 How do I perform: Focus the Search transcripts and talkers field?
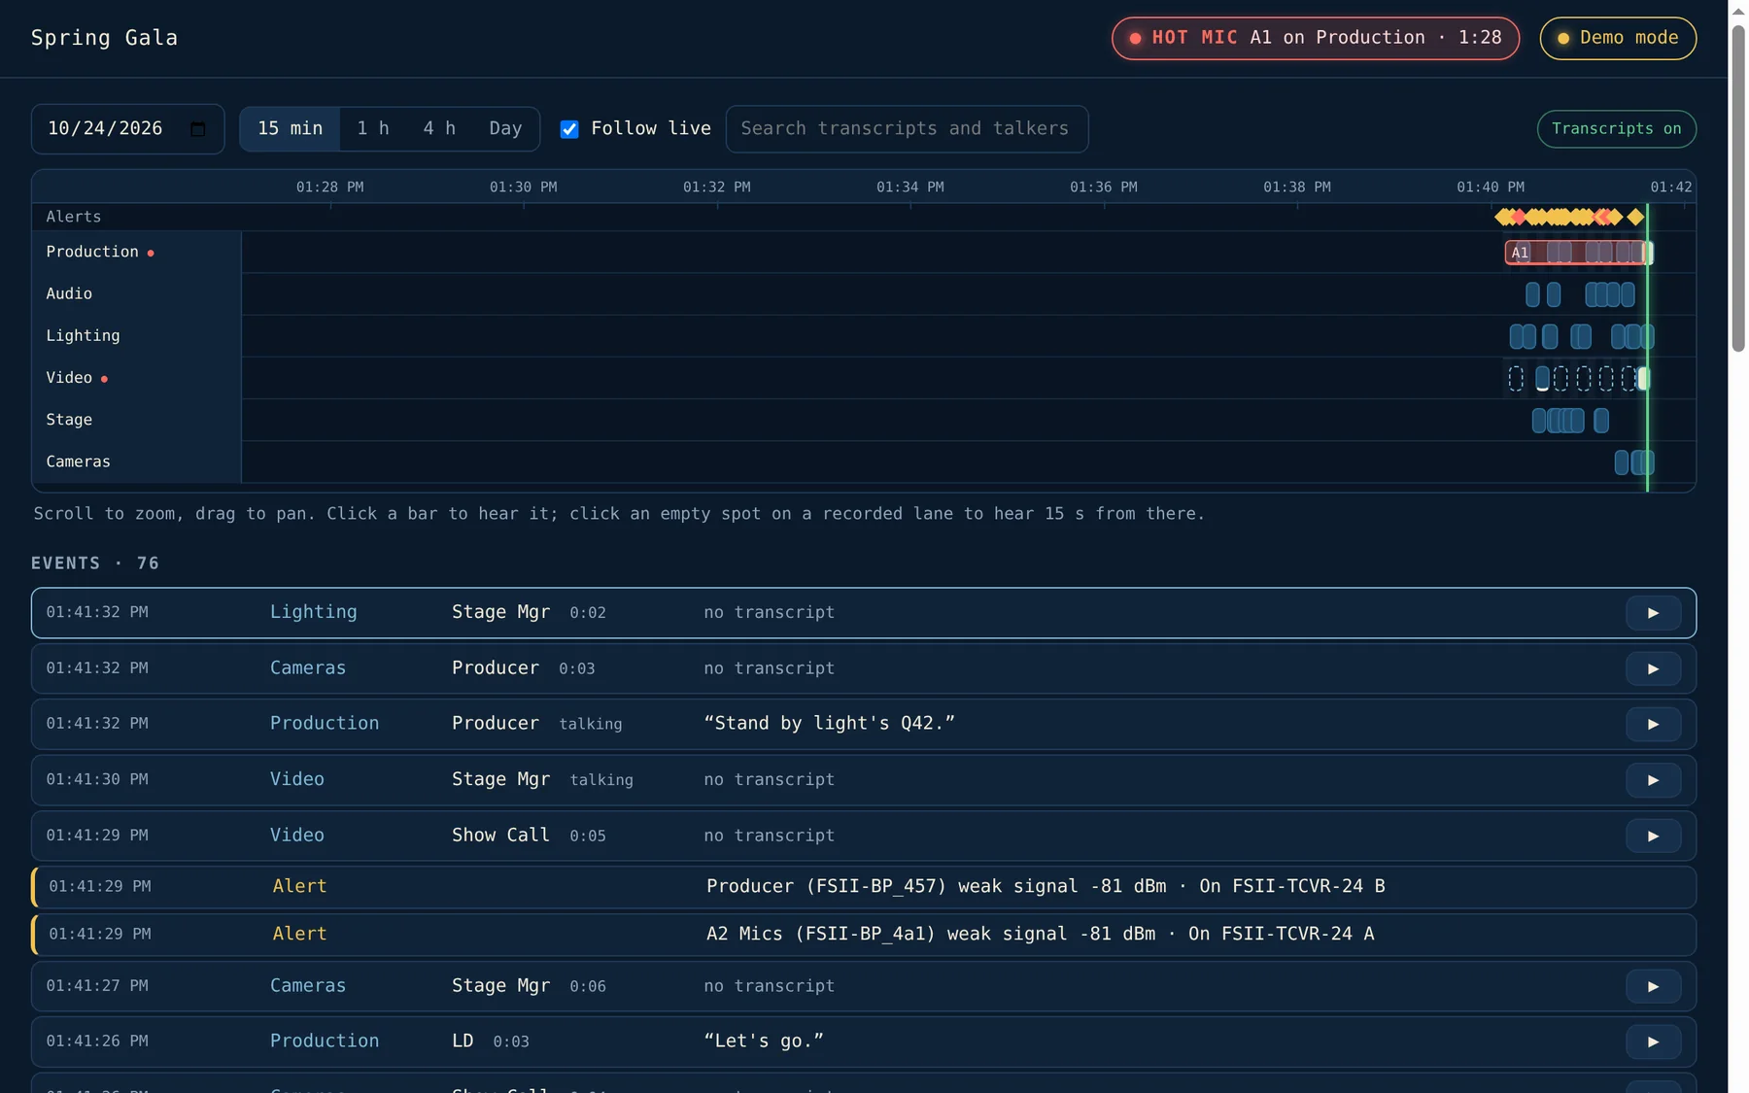point(907,129)
